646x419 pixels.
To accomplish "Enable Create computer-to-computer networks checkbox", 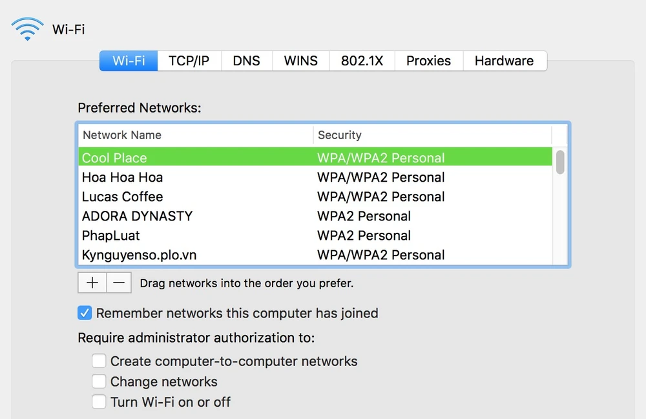I will (99, 361).
